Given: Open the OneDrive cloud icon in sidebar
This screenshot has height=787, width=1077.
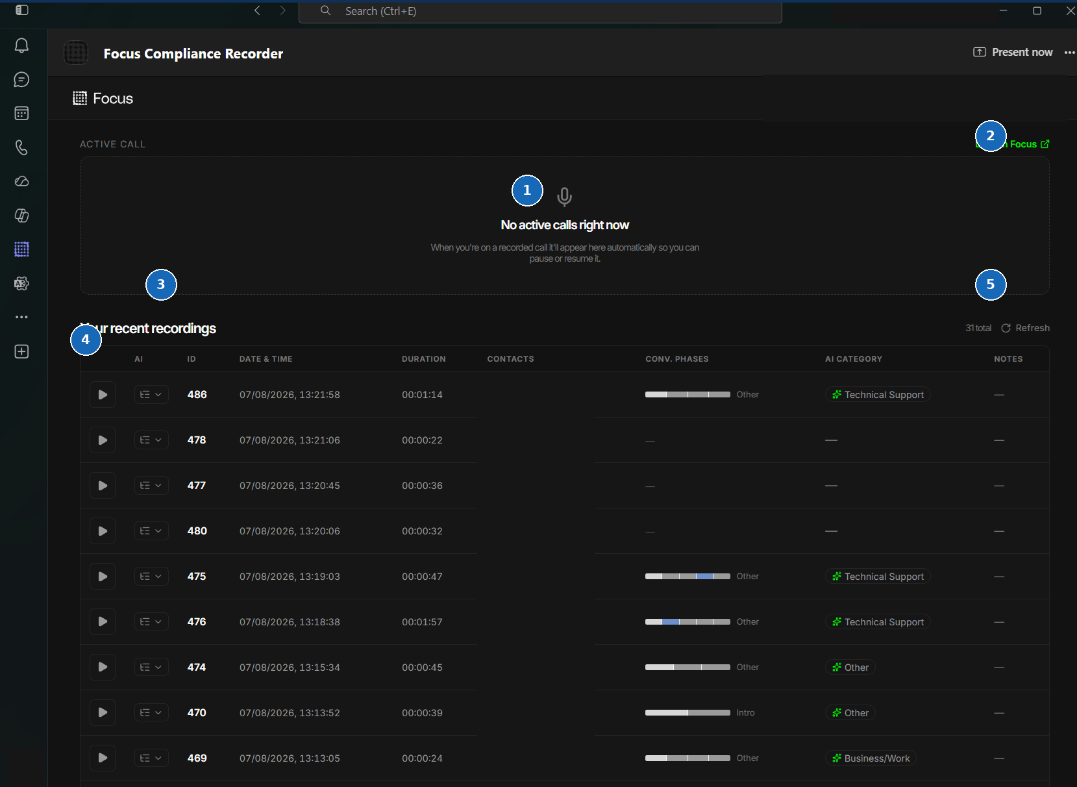Looking at the screenshot, I should tap(21, 181).
